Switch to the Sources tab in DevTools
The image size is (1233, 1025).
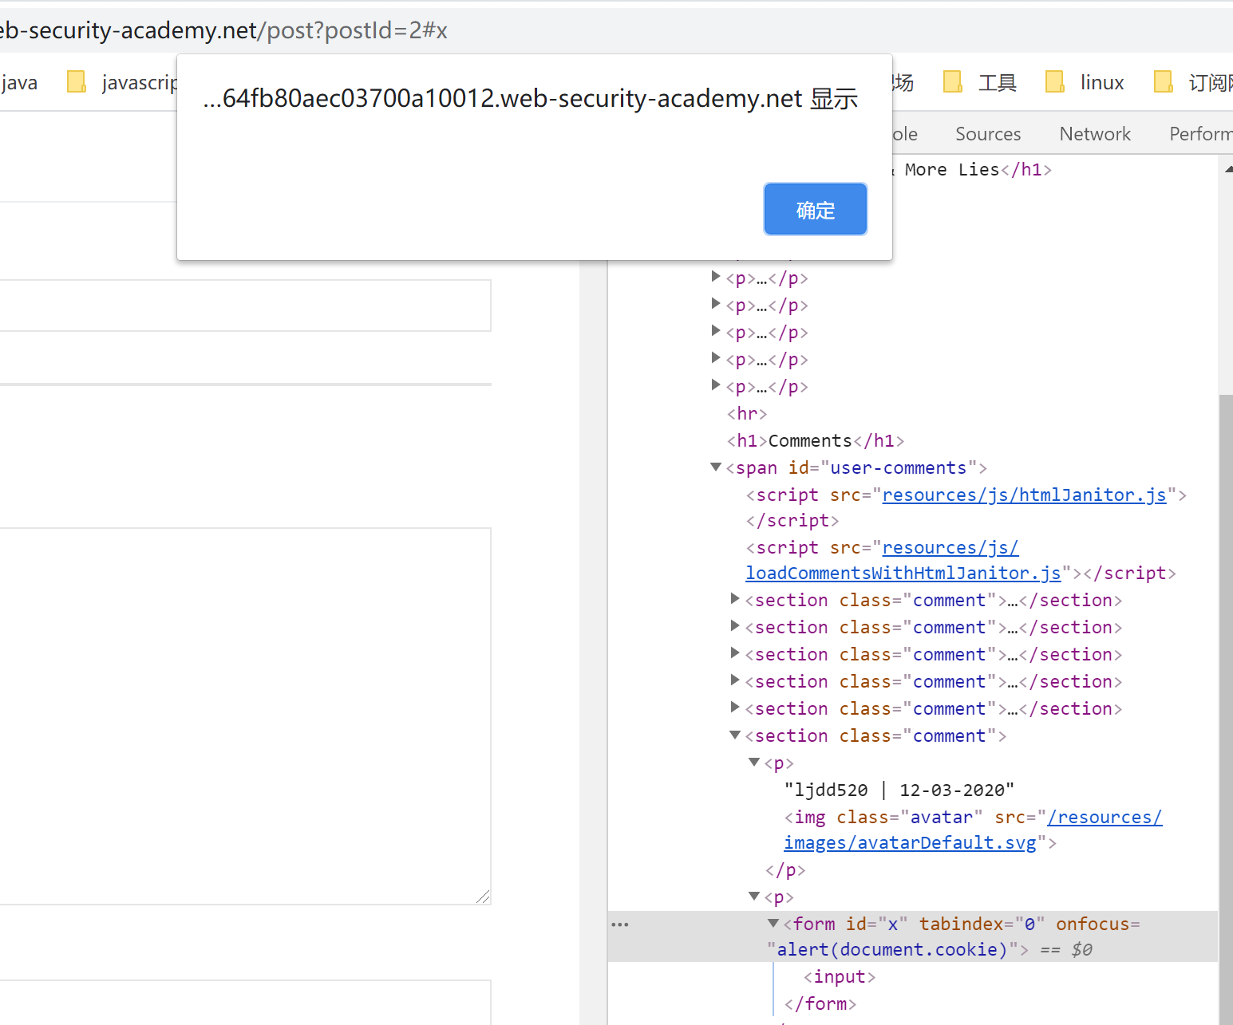coord(988,134)
